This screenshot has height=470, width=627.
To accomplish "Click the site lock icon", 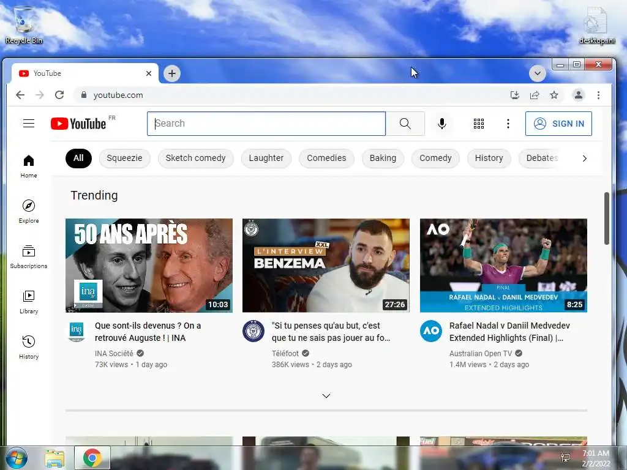I will [x=83, y=95].
